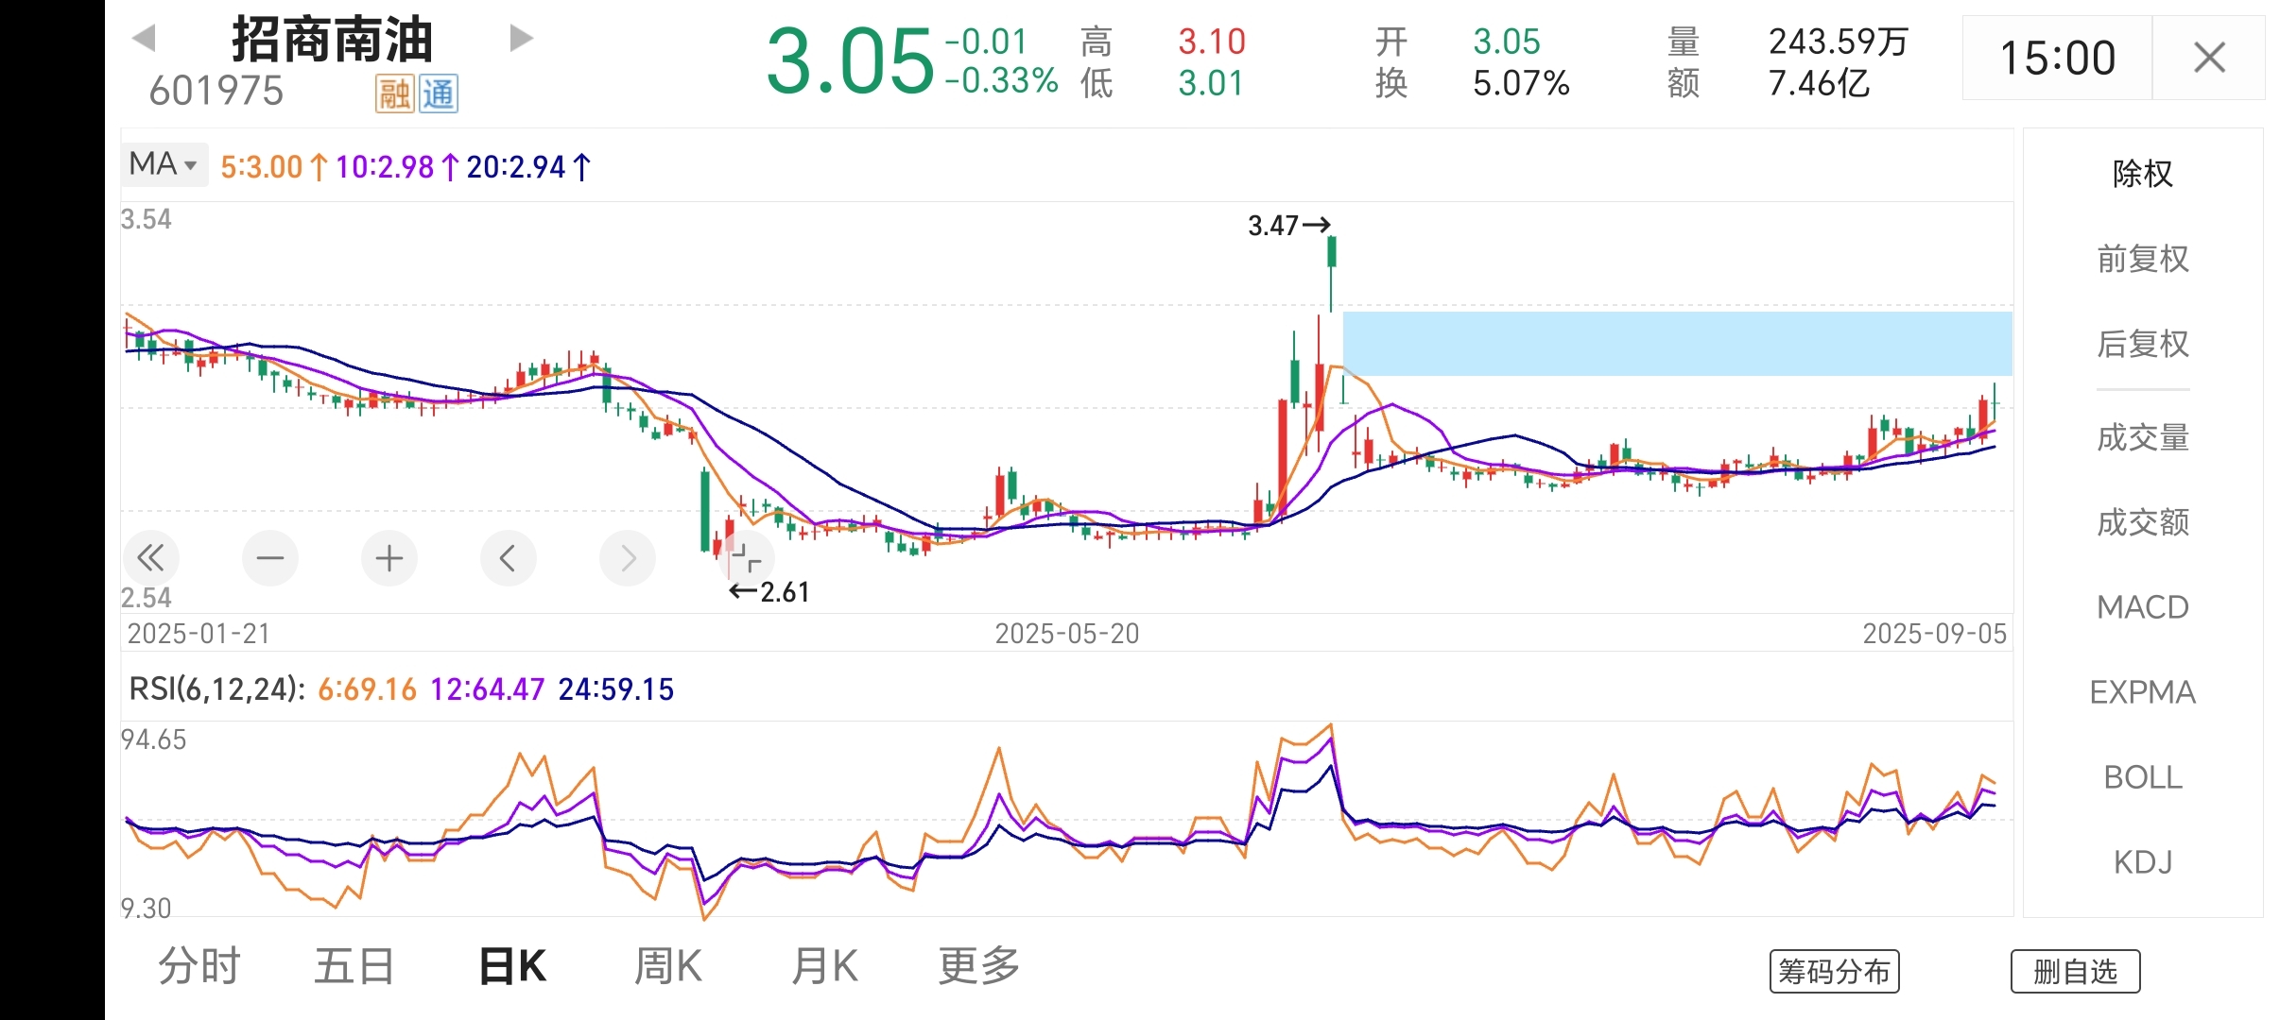This screenshot has width=2280, height=1020.
Task: Click the 2025-01-21 start date label
Action: (199, 634)
